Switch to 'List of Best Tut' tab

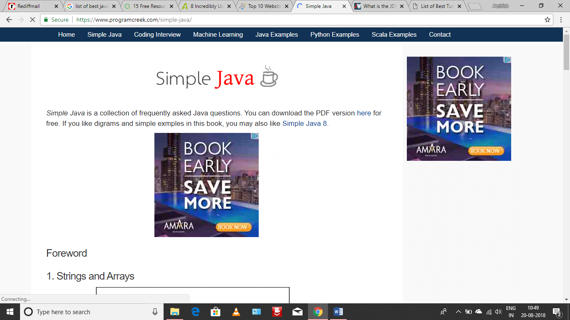436,6
